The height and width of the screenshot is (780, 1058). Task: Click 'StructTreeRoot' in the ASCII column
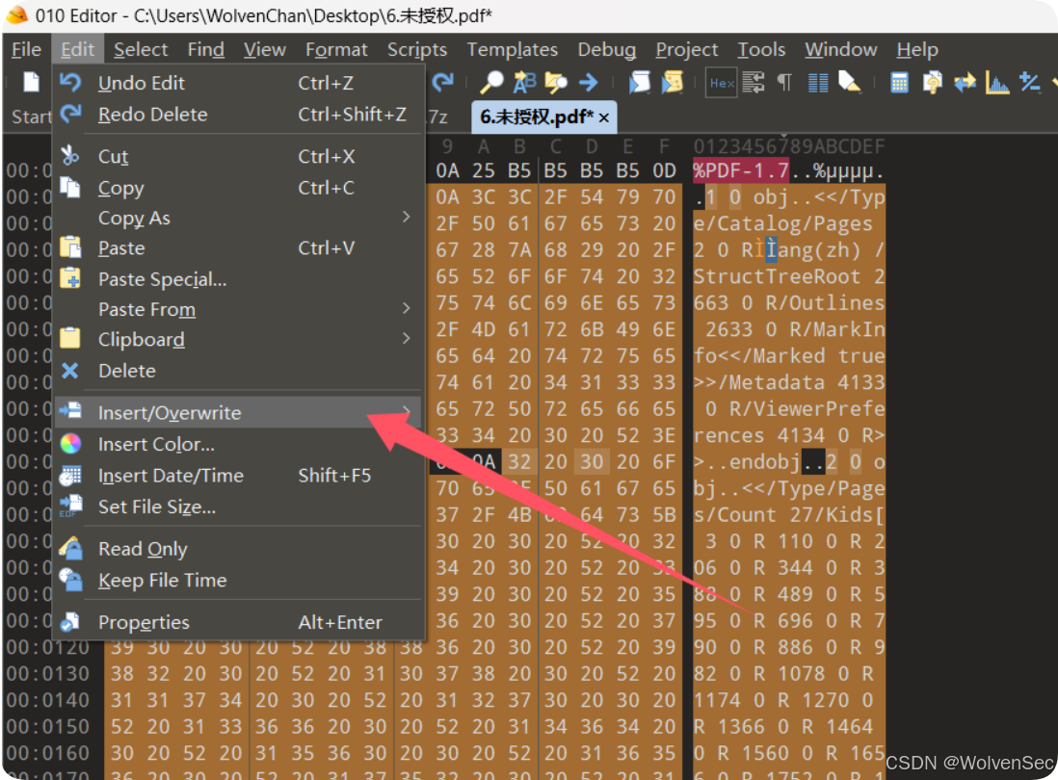coord(777,276)
